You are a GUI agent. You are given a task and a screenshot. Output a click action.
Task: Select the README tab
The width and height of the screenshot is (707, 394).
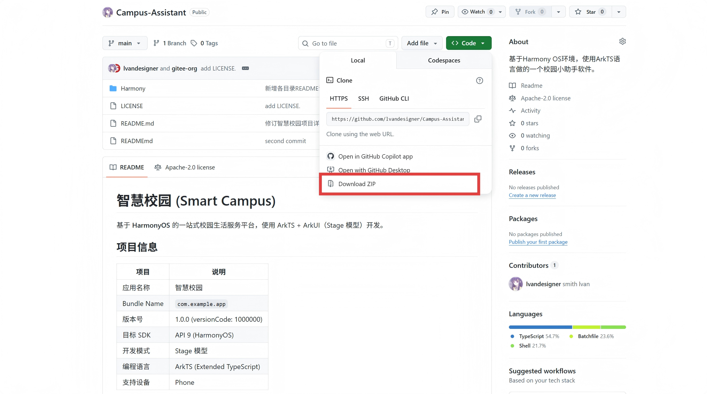127,167
